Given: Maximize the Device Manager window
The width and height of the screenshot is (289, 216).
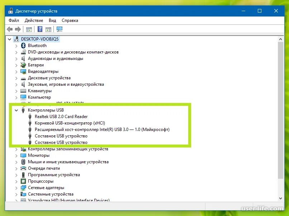Looking at the screenshot, I should pos(260,11).
